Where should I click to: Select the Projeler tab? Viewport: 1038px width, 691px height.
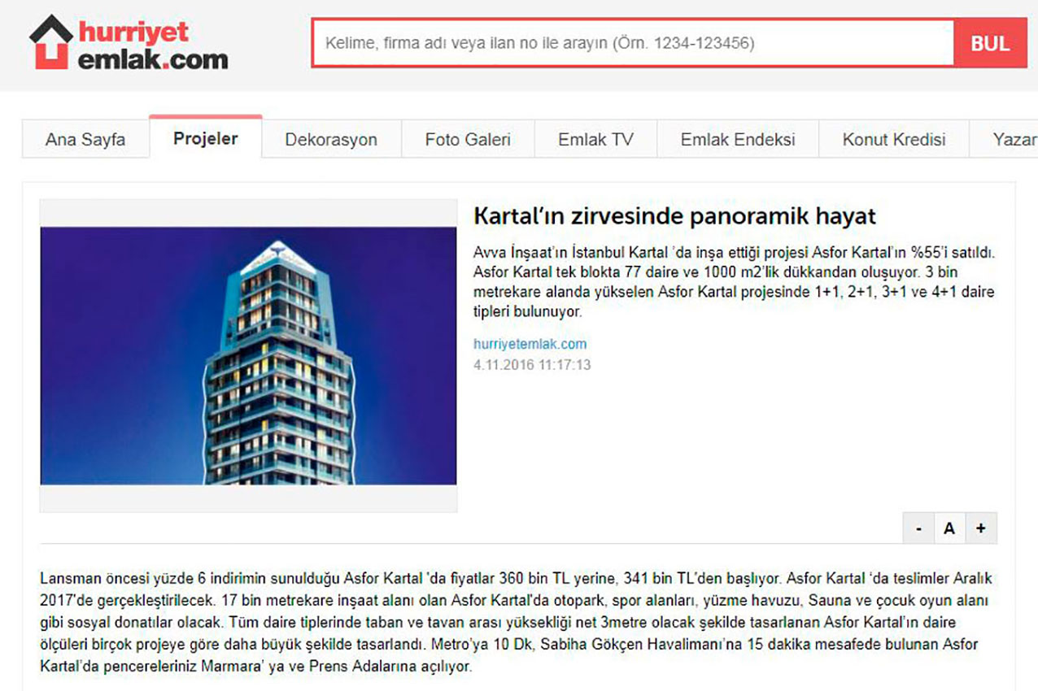coord(205,138)
